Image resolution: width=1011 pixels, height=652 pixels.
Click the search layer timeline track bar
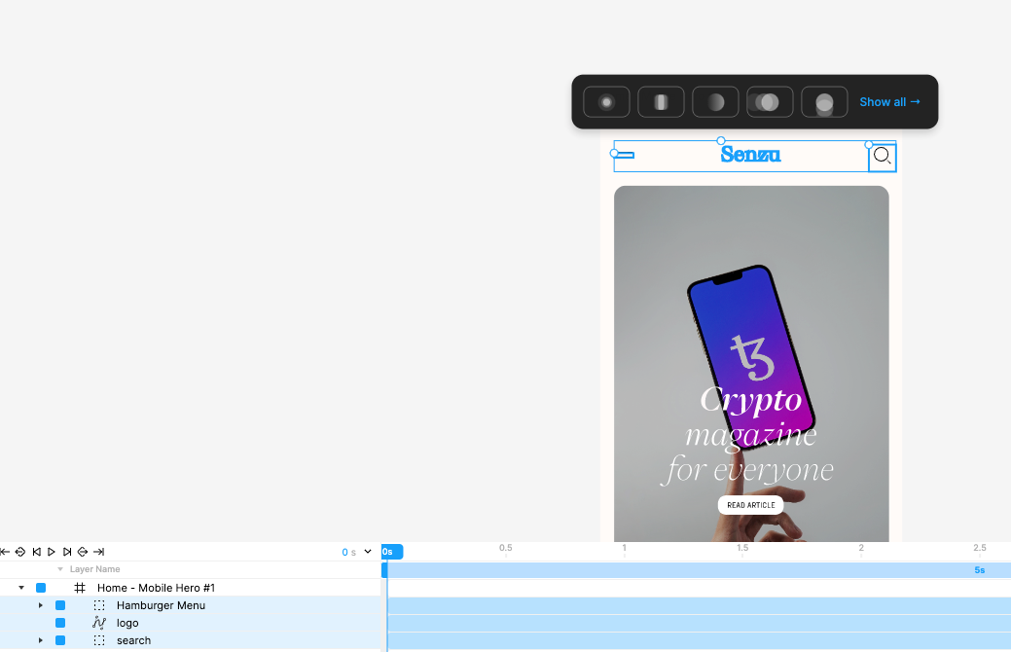pyautogui.click(x=699, y=640)
